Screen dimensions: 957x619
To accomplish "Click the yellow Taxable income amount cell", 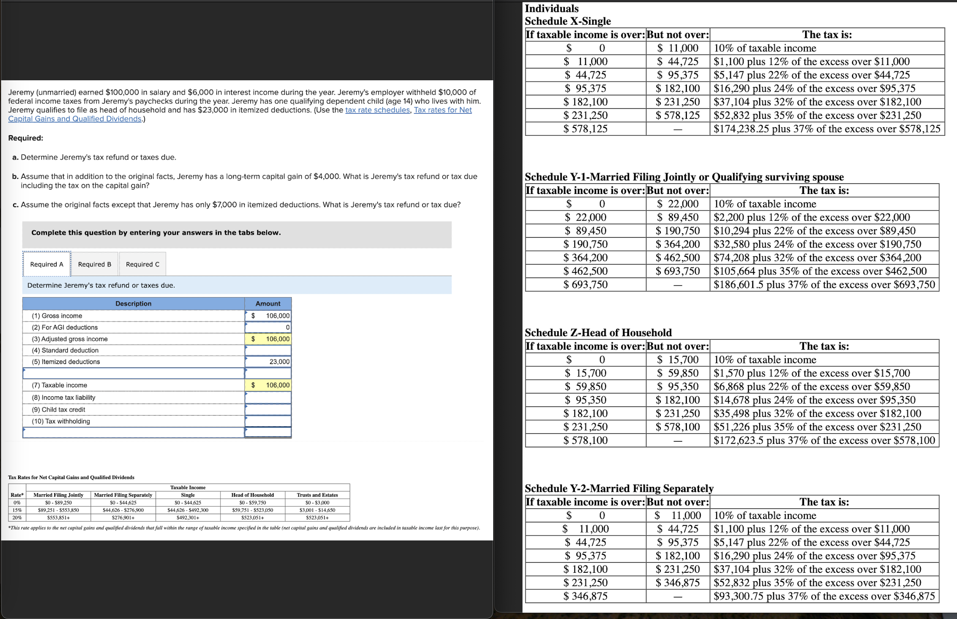I will point(268,385).
